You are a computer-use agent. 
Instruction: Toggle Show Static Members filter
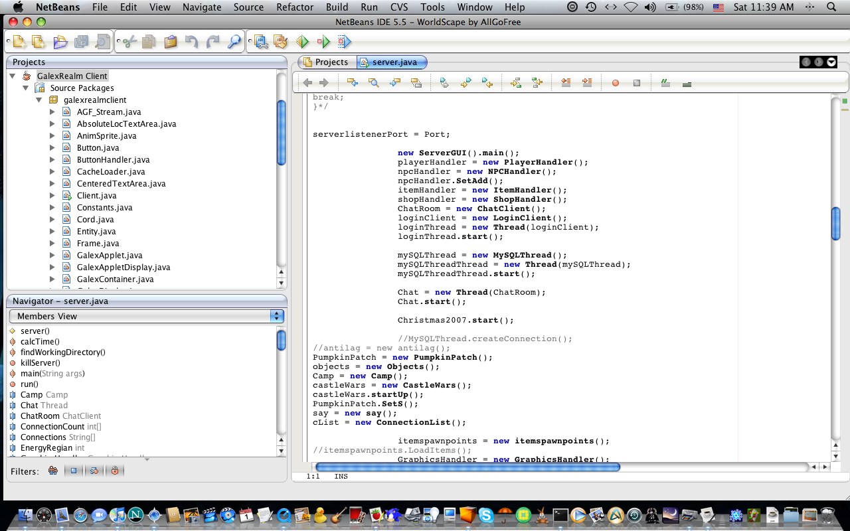click(94, 471)
